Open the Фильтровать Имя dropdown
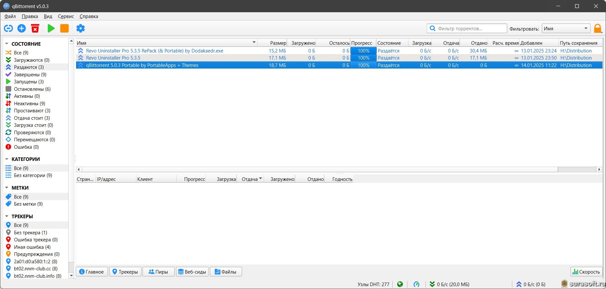This screenshot has width=606, height=289. [566, 28]
